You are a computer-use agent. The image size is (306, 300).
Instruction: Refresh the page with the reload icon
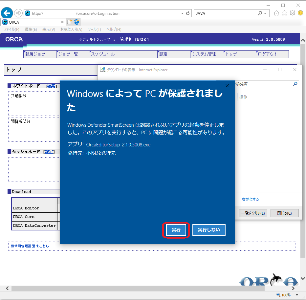click(188, 13)
